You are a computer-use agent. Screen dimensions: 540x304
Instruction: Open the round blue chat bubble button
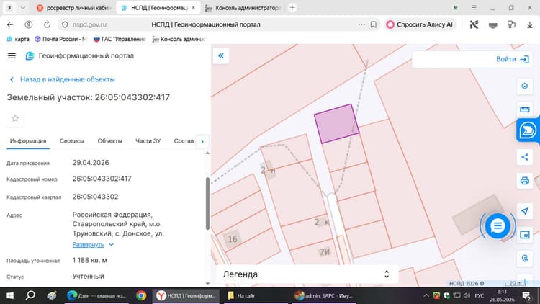click(498, 226)
